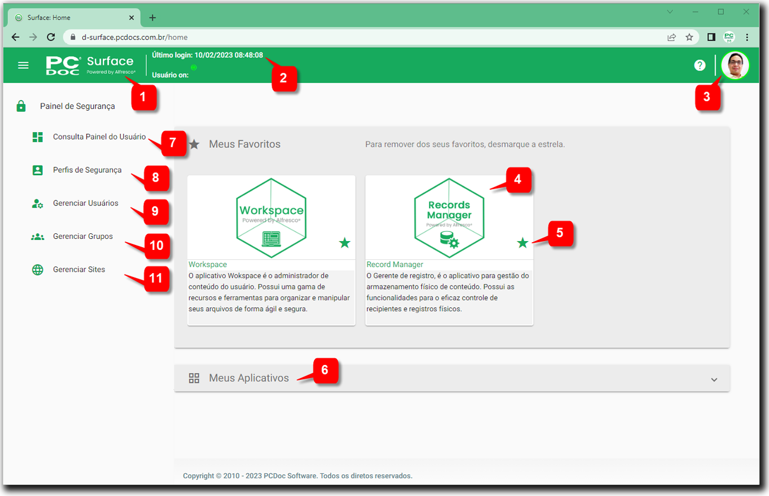Click the Meus Favoritos star header icon
769x496 pixels.
194,144
